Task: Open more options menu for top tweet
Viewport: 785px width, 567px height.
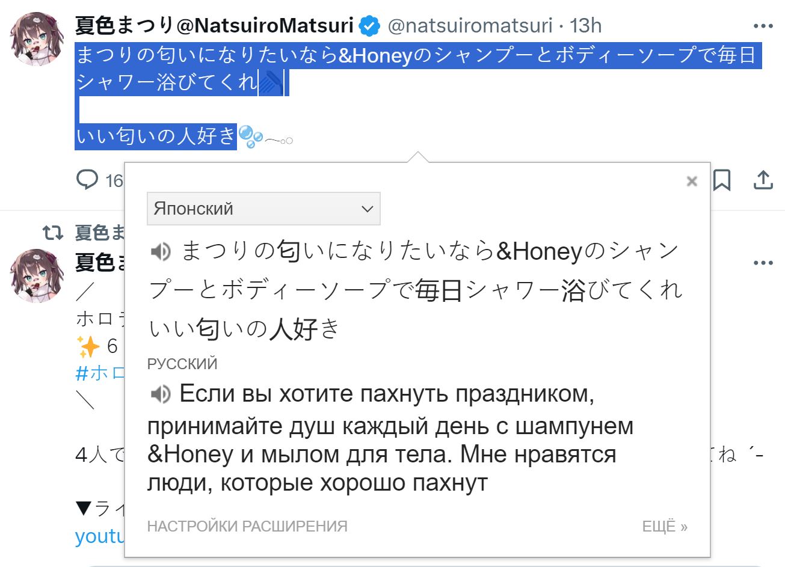Action: click(763, 26)
